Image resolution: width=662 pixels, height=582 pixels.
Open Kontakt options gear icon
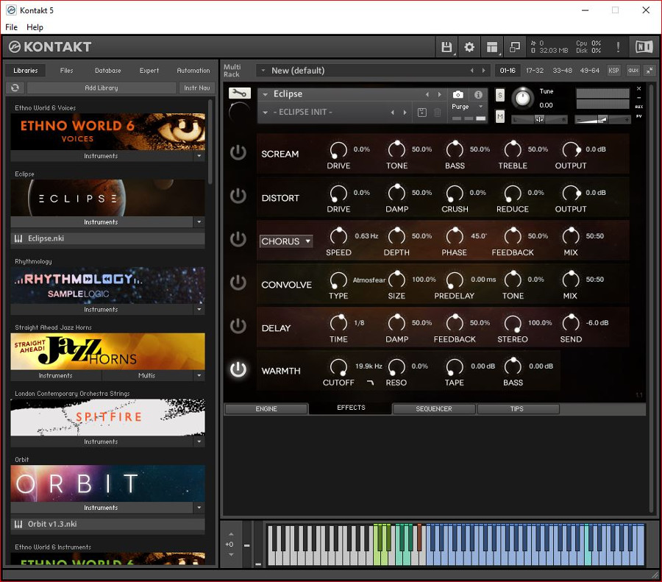[x=469, y=47]
